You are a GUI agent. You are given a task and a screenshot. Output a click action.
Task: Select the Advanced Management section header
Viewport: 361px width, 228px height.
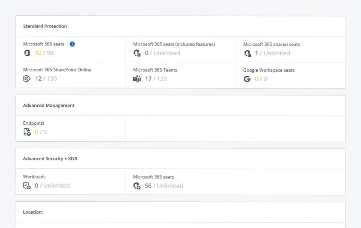click(x=49, y=106)
